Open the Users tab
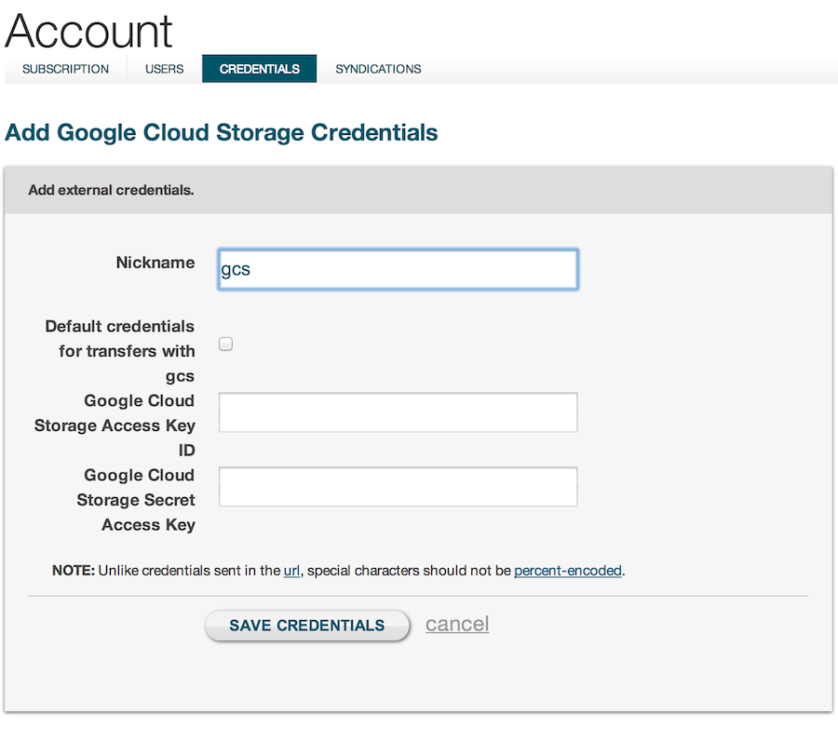The width and height of the screenshot is (838, 729). (164, 68)
